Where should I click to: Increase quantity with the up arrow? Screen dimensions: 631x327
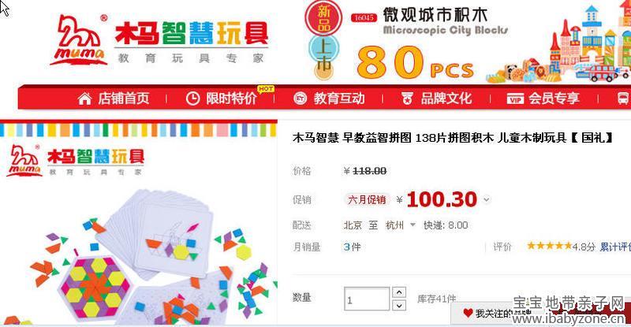(399, 292)
